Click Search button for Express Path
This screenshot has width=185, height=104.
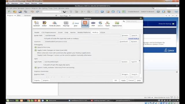[135, 75]
